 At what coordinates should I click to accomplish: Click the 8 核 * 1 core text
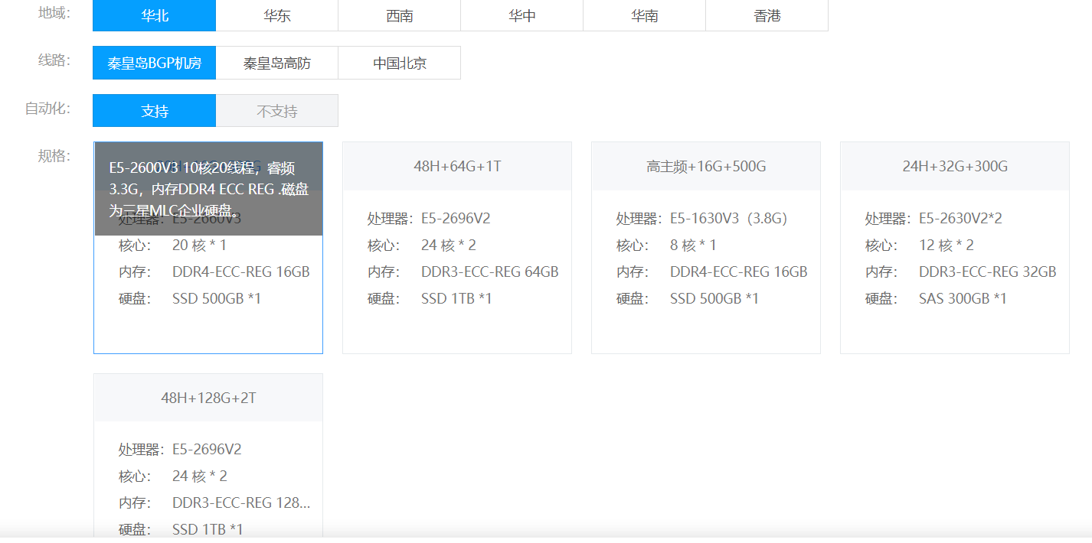(x=694, y=245)
